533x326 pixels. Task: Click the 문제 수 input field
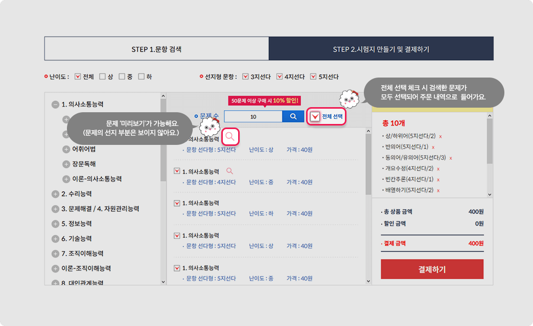[253, 116]
